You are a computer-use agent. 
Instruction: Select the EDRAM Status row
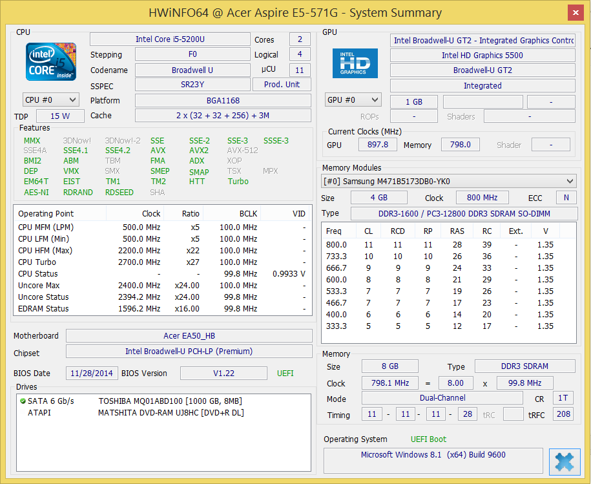tap(163, 309)
